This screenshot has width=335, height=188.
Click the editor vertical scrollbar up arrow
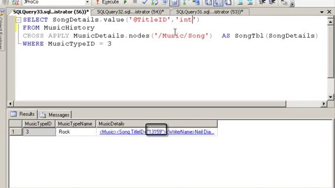330,22
